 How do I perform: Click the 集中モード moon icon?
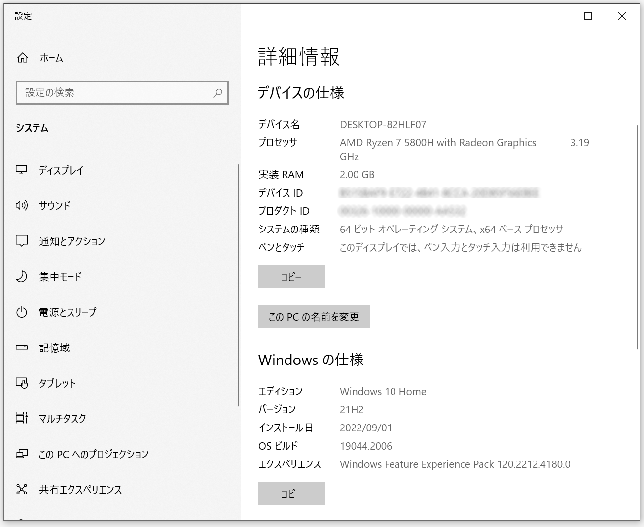[x=22, y=276]
